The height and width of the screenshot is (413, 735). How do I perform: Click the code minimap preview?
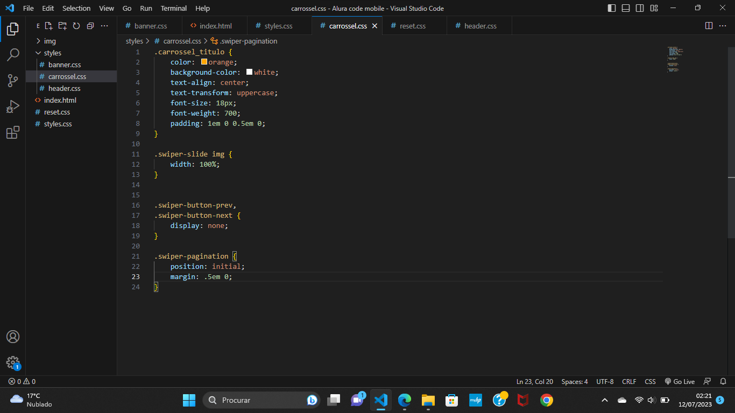(675, 60)
